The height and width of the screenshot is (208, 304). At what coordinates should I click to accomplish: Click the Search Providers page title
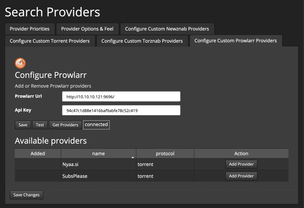(52, 12)
